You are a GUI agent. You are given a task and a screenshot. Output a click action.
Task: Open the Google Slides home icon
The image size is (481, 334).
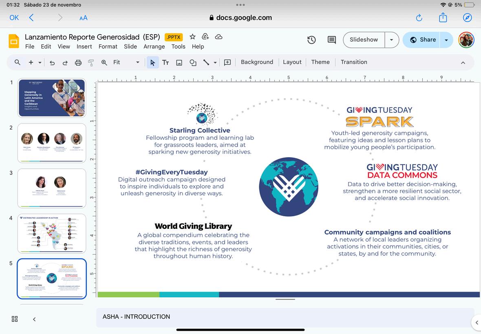[x=14, y=41]
